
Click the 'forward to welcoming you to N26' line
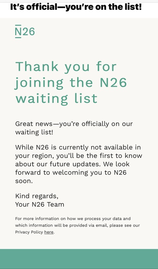[71, 172]
